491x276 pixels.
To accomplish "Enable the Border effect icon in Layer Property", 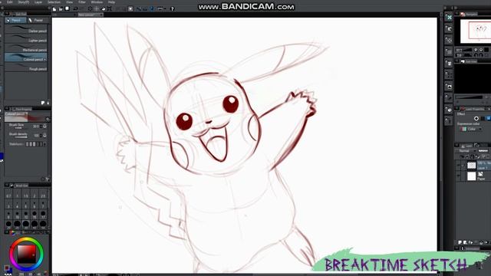I will pos(476,118).
